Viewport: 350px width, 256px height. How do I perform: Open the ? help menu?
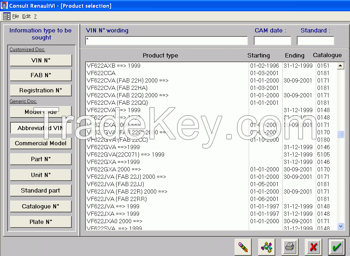pyautogui.click(x=35, y=16)
